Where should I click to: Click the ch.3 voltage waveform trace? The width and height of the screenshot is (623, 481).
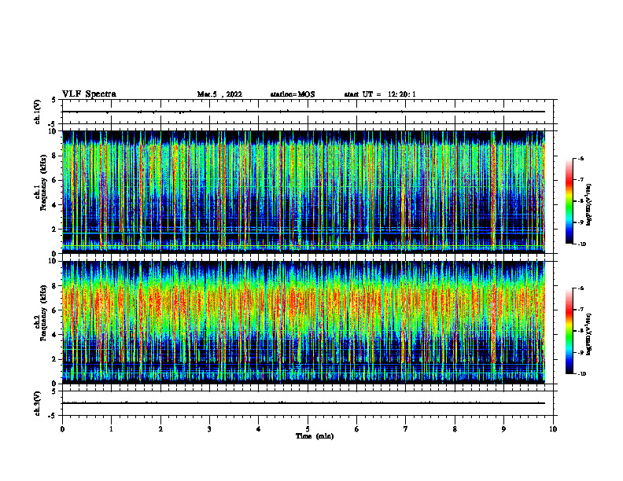[304, 403]
